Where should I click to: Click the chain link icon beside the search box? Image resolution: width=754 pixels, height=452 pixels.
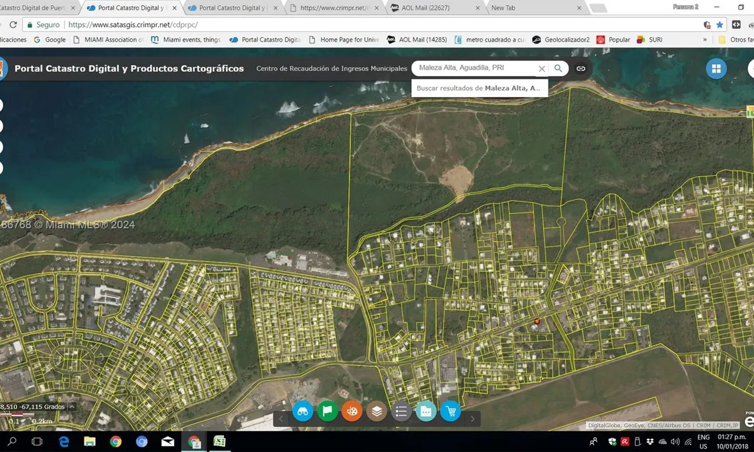click(x=581, y=68)
